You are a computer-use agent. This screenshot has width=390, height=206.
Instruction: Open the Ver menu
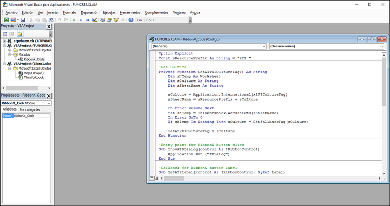tap(40, 12)
